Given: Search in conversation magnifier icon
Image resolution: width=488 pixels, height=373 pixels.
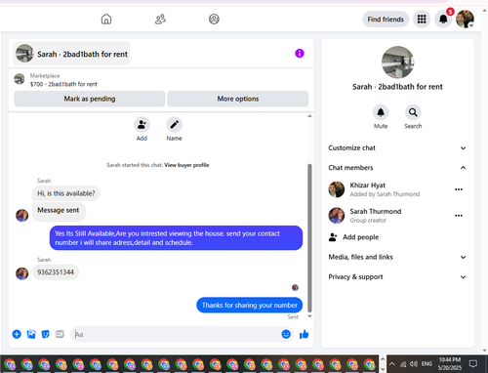Looking at the screenshot, I should point(413,112).
